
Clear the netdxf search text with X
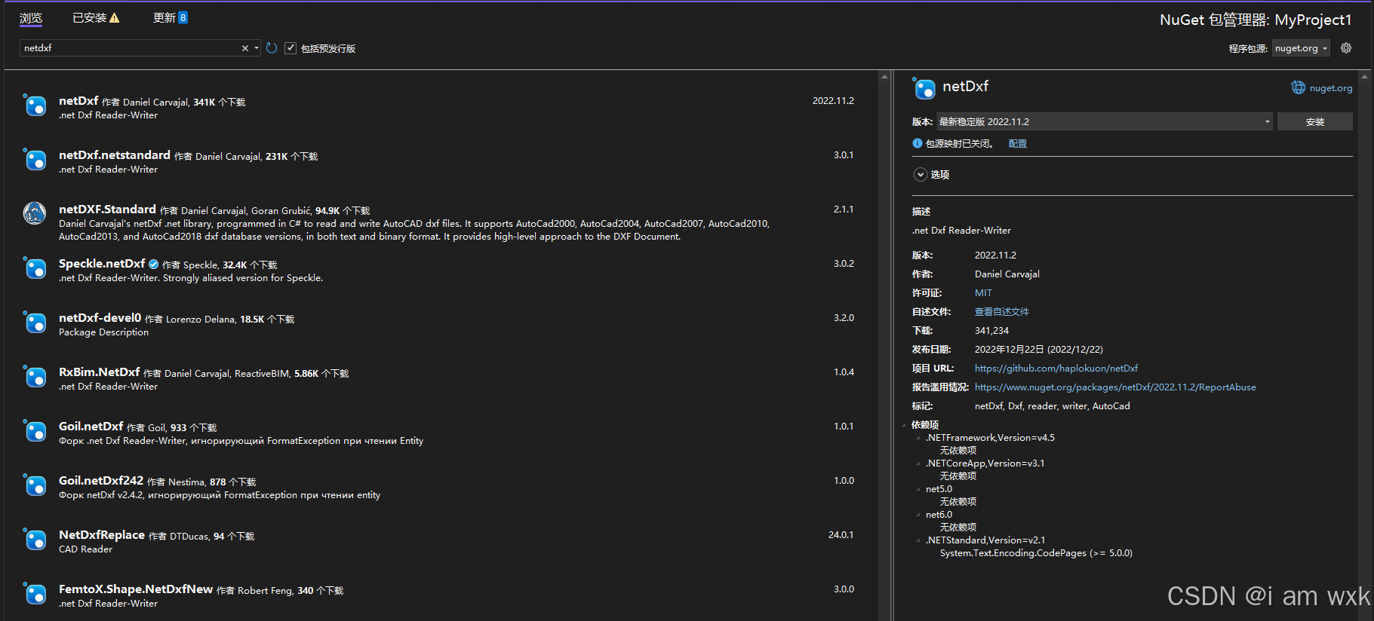pos(244,48)
